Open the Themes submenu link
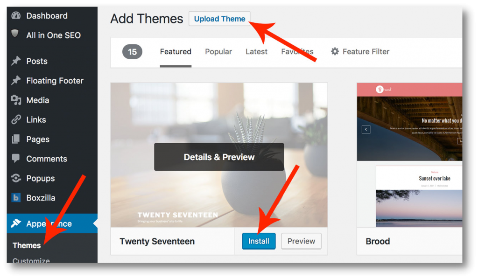Viewport: 478px width, 279px height. (27, 245)
